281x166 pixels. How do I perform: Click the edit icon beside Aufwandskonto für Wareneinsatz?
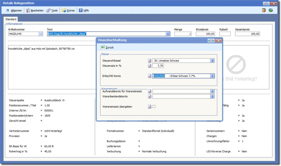[x=150, y=91]
